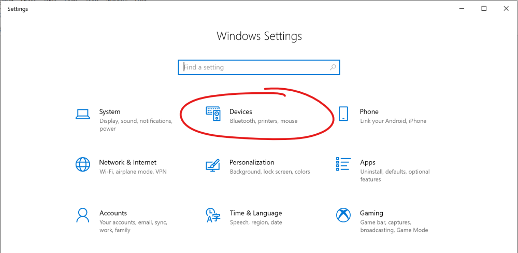Viewport: 518px width, 253px height.
Task: Click the Network & Internet globe icon
Action: [x=82, y=164]
